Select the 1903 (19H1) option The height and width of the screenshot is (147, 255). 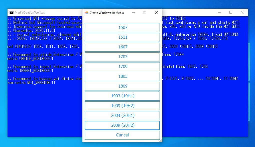tap(122, 96)
